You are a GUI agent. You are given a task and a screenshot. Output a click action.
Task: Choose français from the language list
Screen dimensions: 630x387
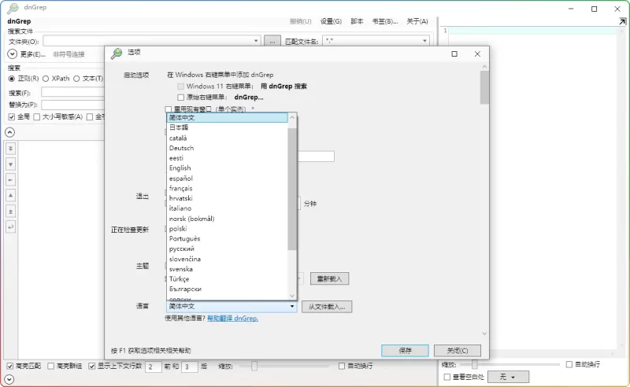(x=227, y=188)
